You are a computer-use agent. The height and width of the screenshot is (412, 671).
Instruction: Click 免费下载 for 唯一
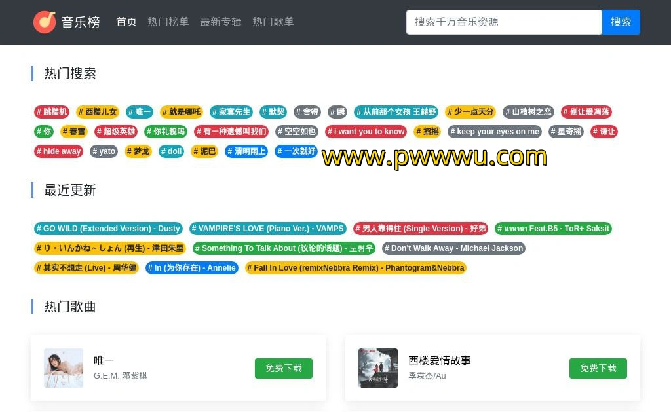[284, 368]
